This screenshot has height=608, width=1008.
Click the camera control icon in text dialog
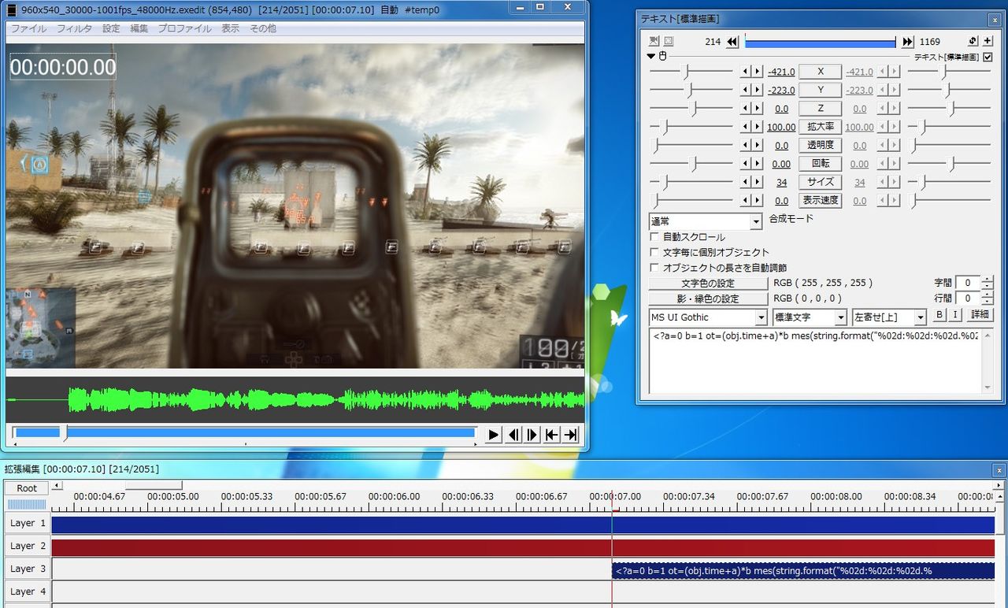(654, 41)
